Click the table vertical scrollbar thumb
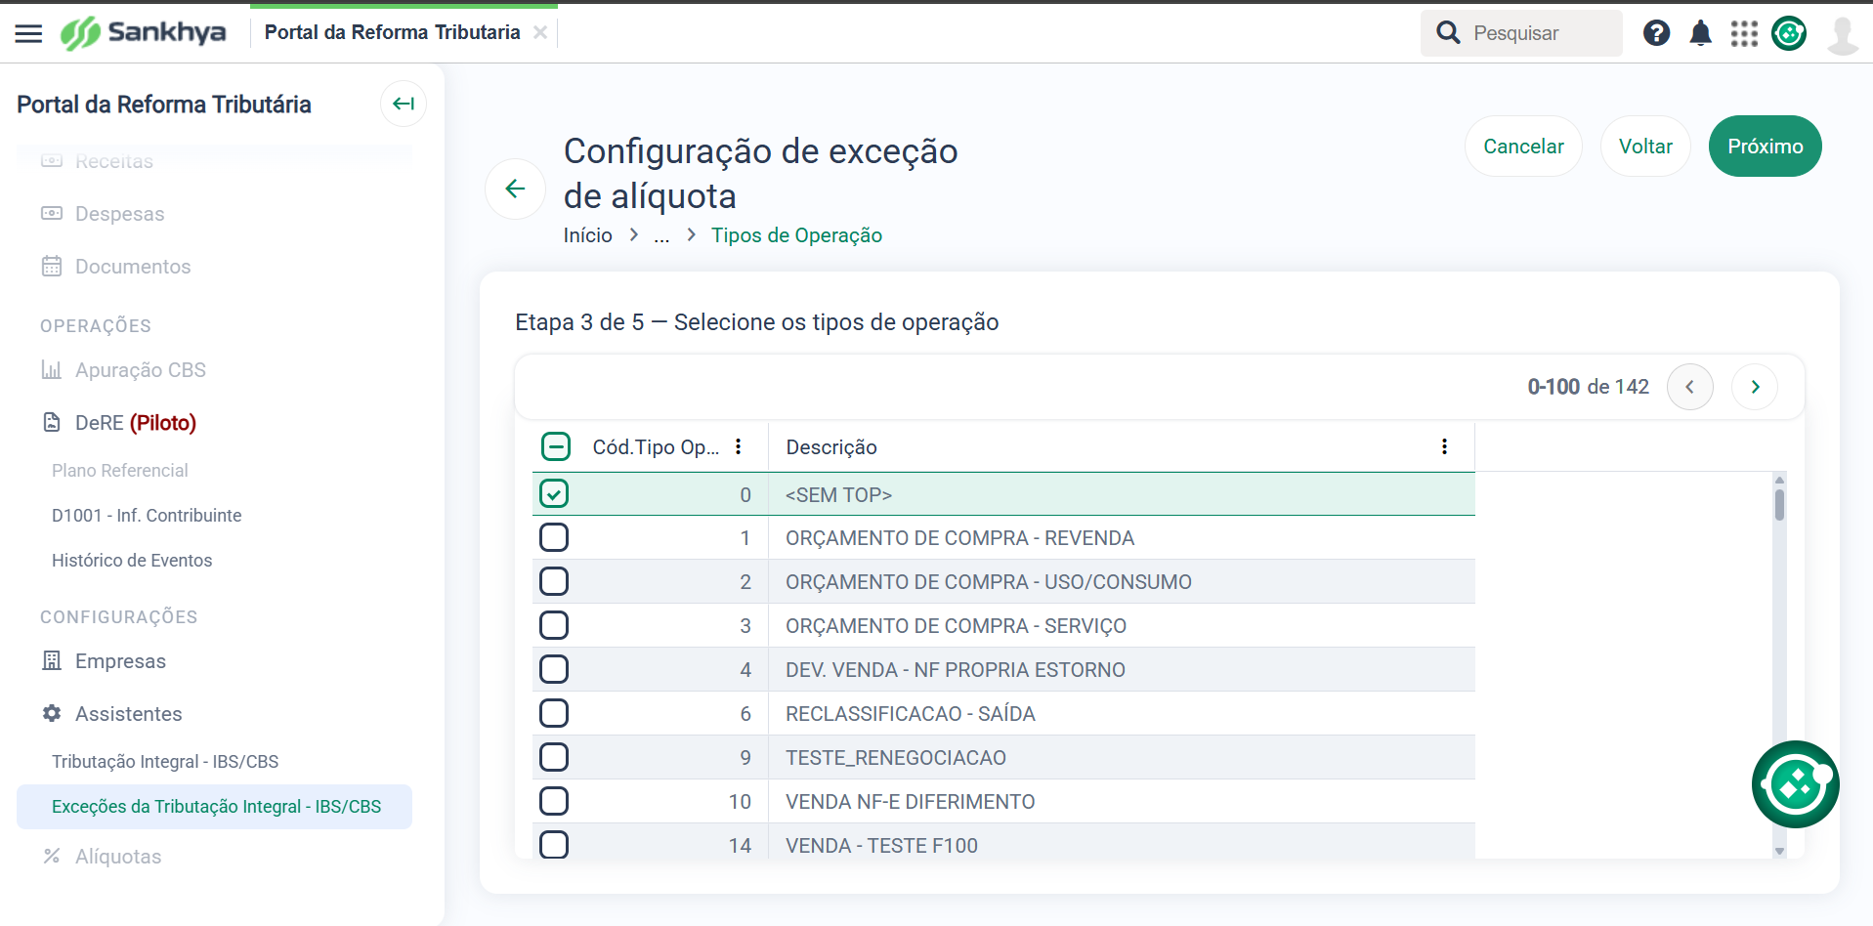Screen dimensions: 1873x926 click(x=1779, y=504)
